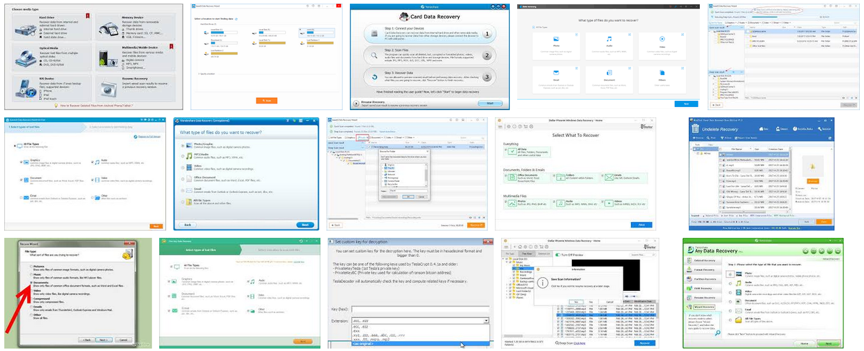Click Start button in Card Data Recovery
This screenshot has width=864, height=351.
click(490, 103)
